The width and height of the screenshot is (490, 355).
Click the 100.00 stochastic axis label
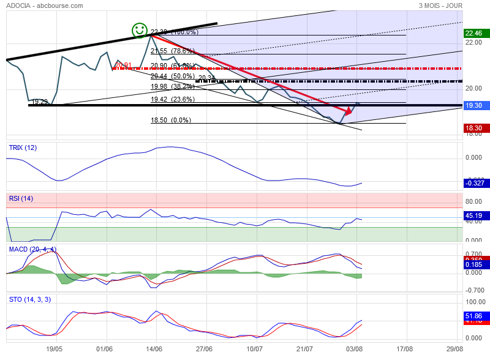475,302
